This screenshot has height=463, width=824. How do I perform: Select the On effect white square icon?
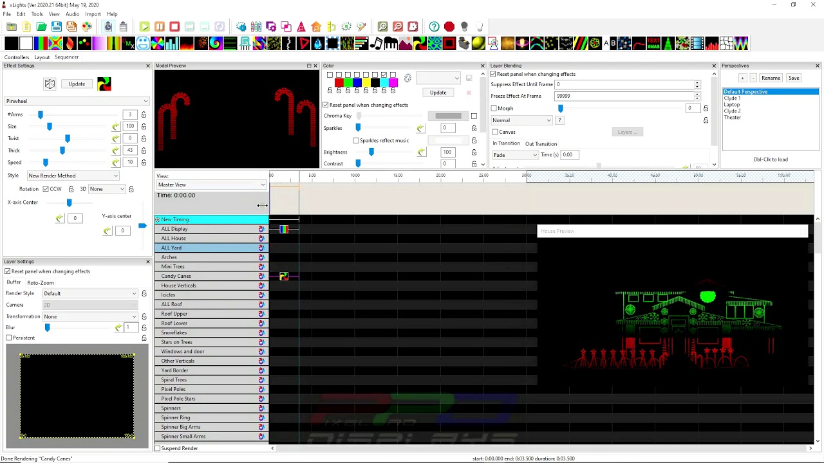click(26, 44)
